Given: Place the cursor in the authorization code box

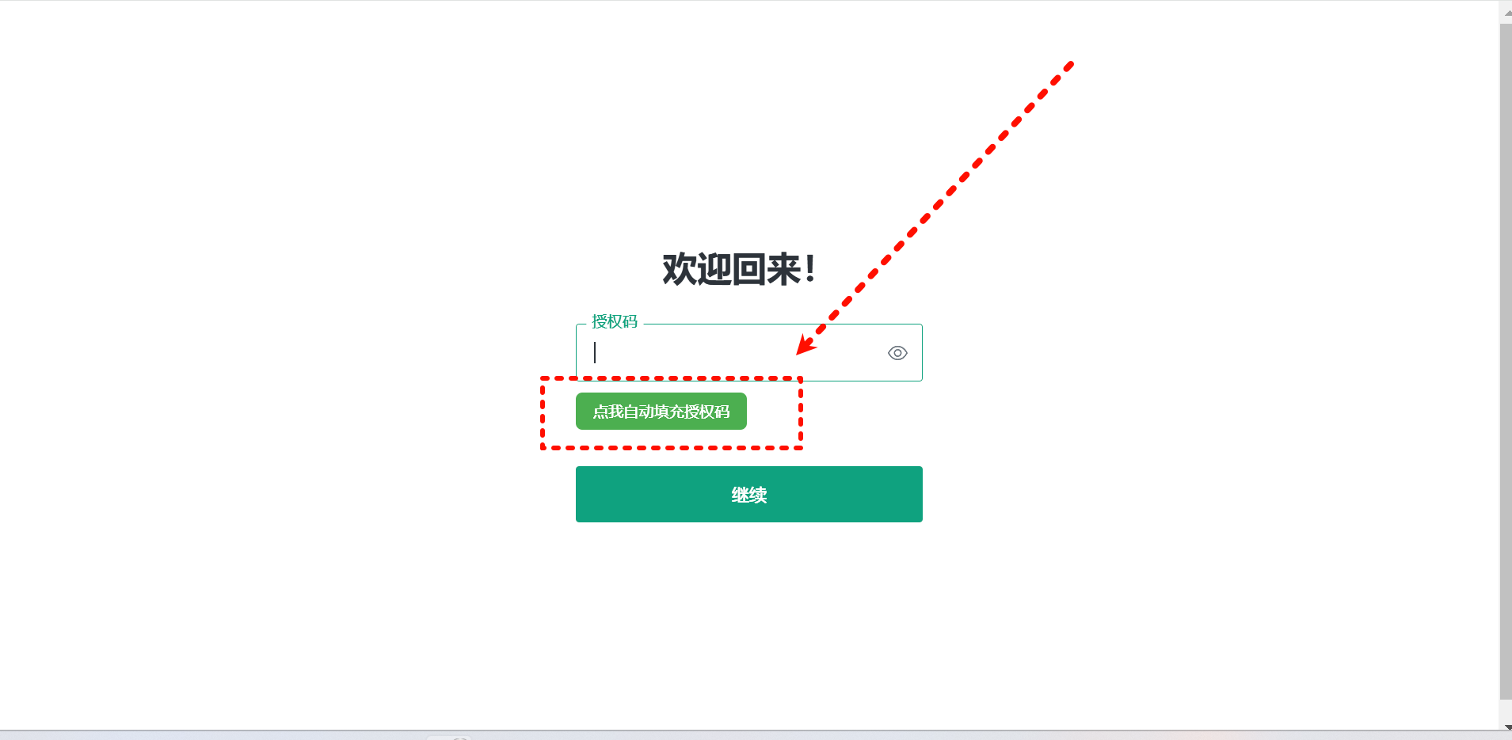Looking at the screenshot, I should click(748, 352).
